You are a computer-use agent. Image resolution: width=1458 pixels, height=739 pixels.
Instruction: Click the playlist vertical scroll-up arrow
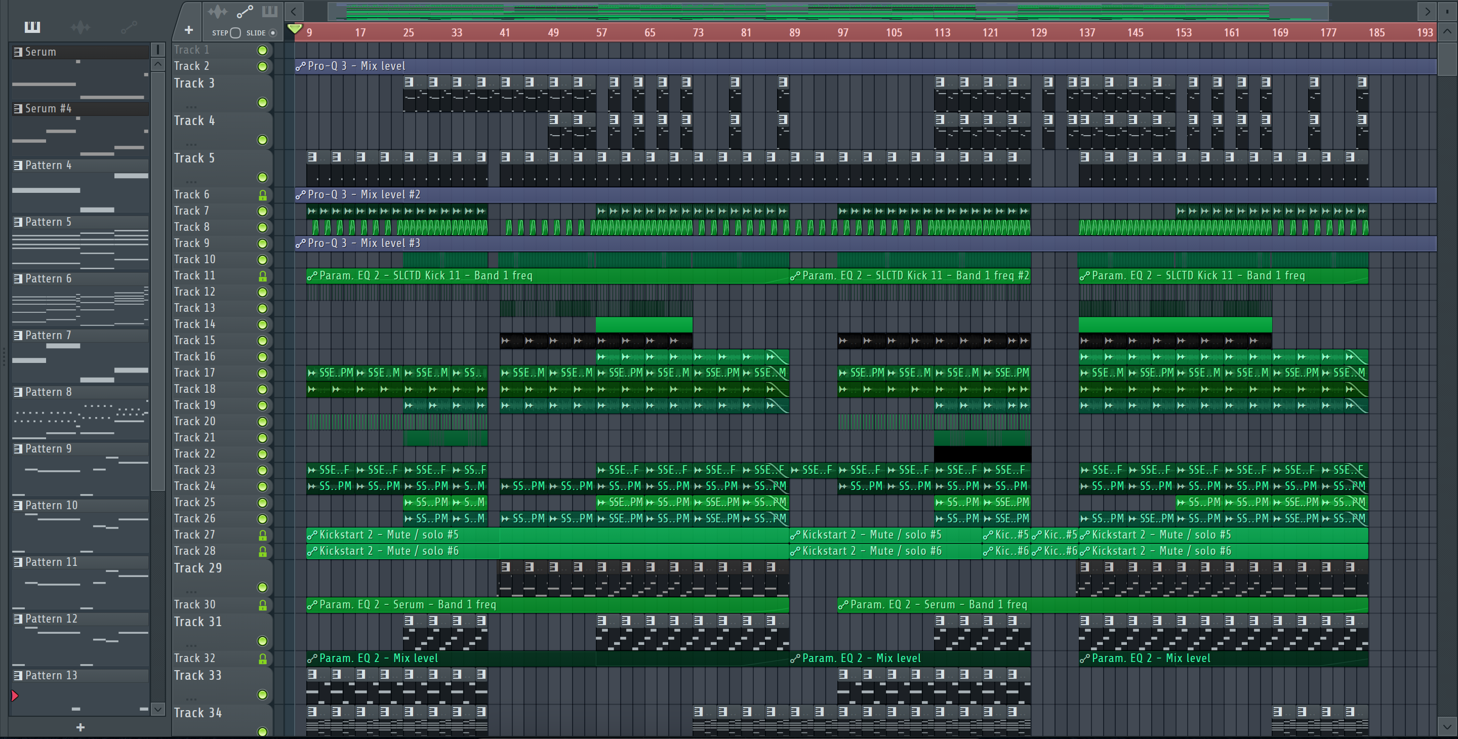(1447, 32)
